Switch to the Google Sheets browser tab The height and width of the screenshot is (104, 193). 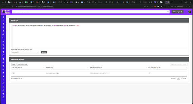click(x=27, y=2)
